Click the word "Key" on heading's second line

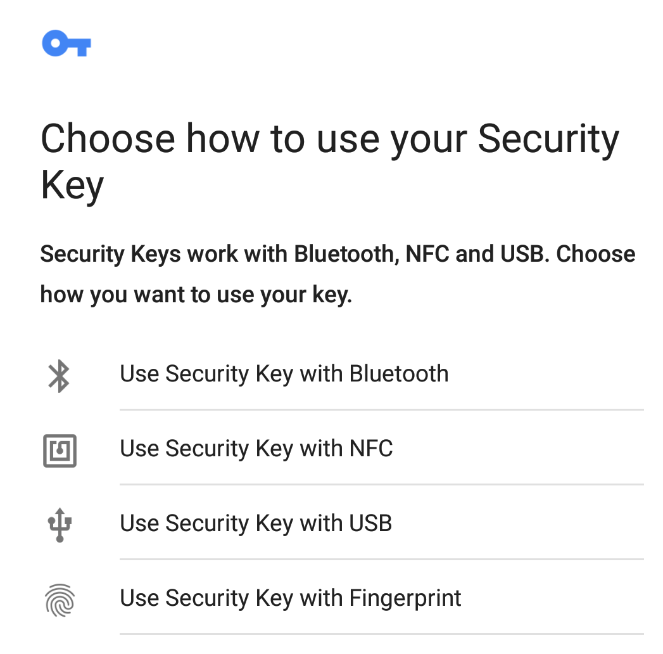[x=72, y=186]
